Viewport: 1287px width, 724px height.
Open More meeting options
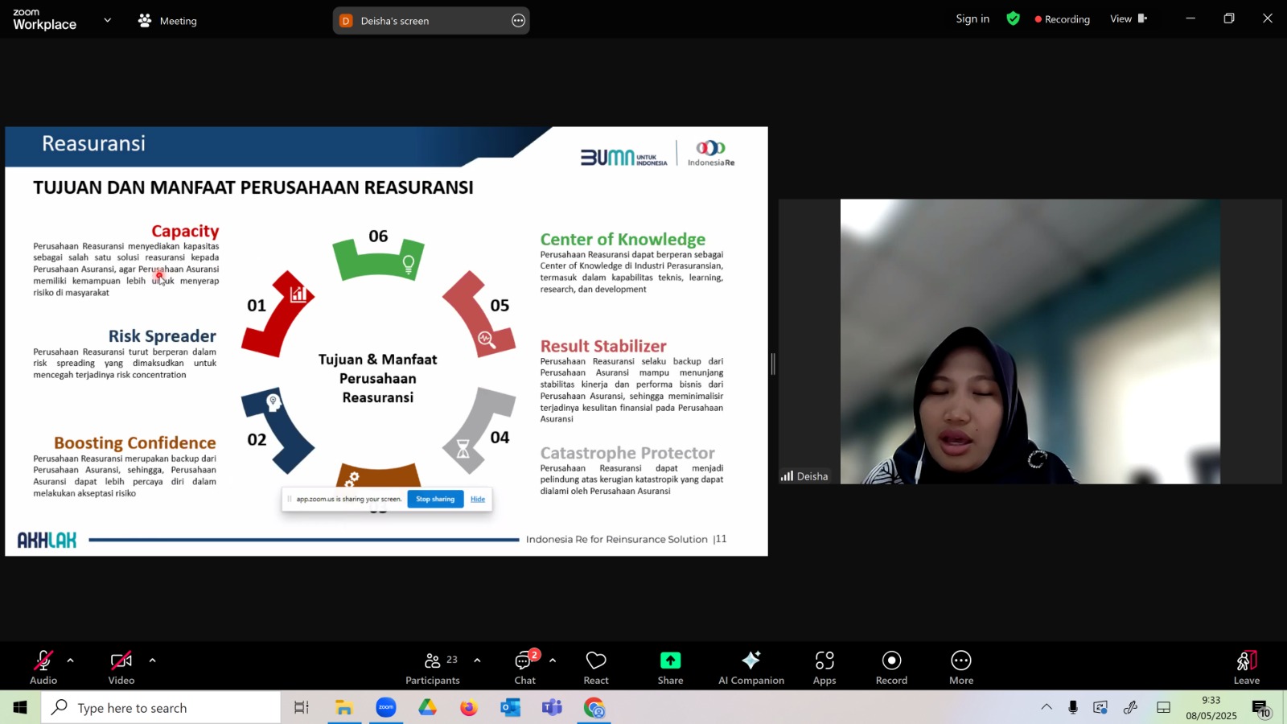[961, 667]
